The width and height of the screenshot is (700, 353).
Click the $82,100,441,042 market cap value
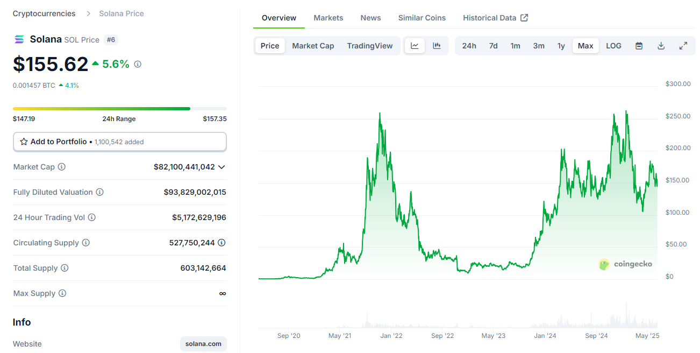tap(184, 167)
